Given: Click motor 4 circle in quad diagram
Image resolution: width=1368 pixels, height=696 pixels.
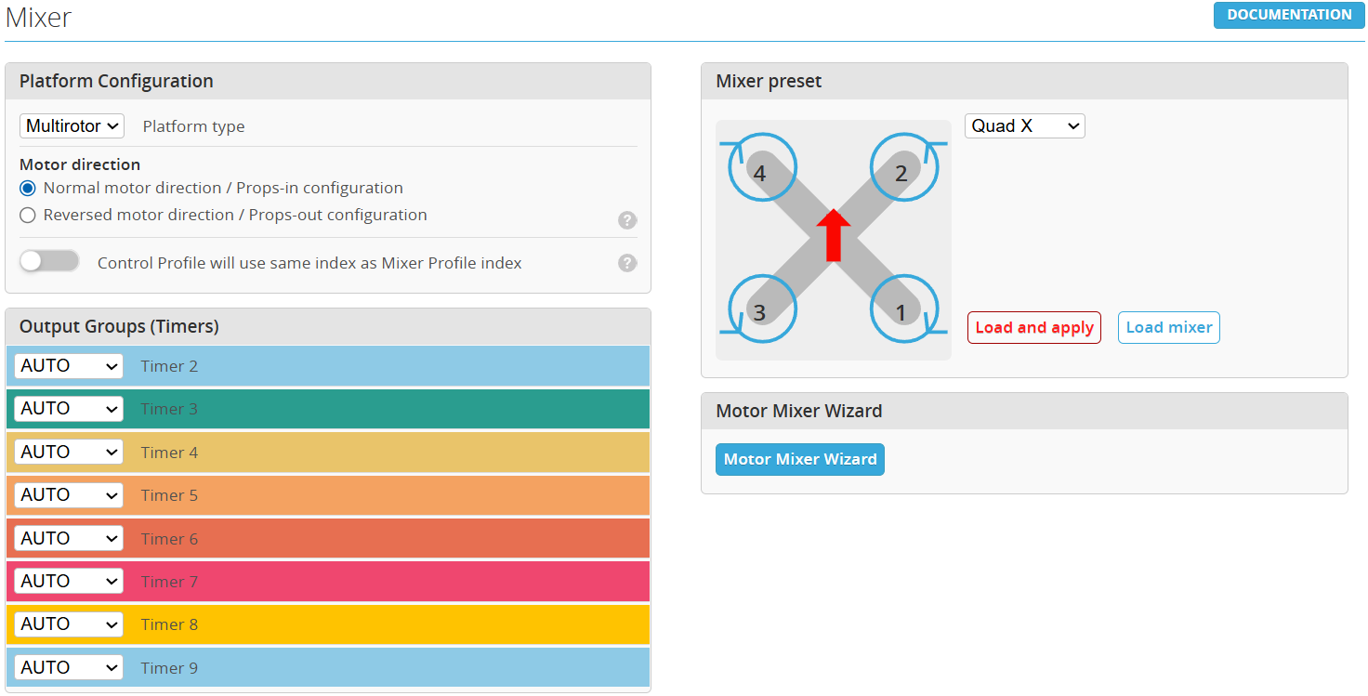Looking at the screenshot, I should pyautogui.click(x=762, y=168).
